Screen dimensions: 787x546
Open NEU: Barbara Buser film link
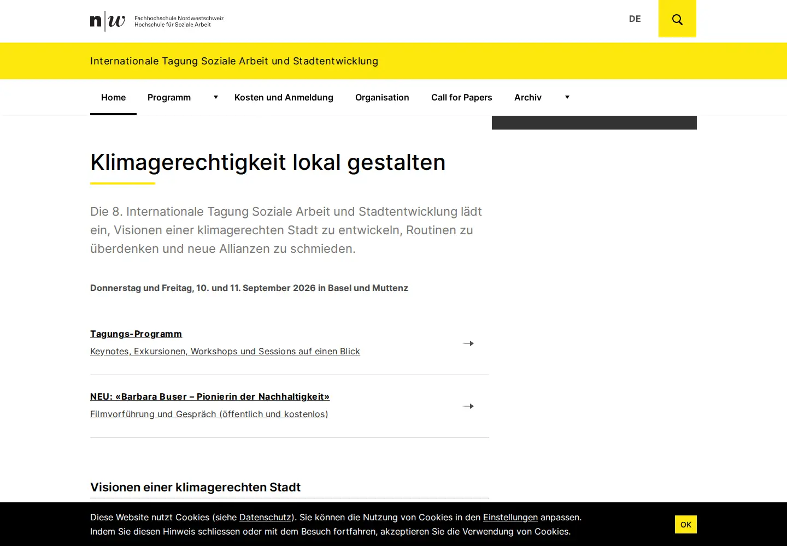[x=210, y=396]
